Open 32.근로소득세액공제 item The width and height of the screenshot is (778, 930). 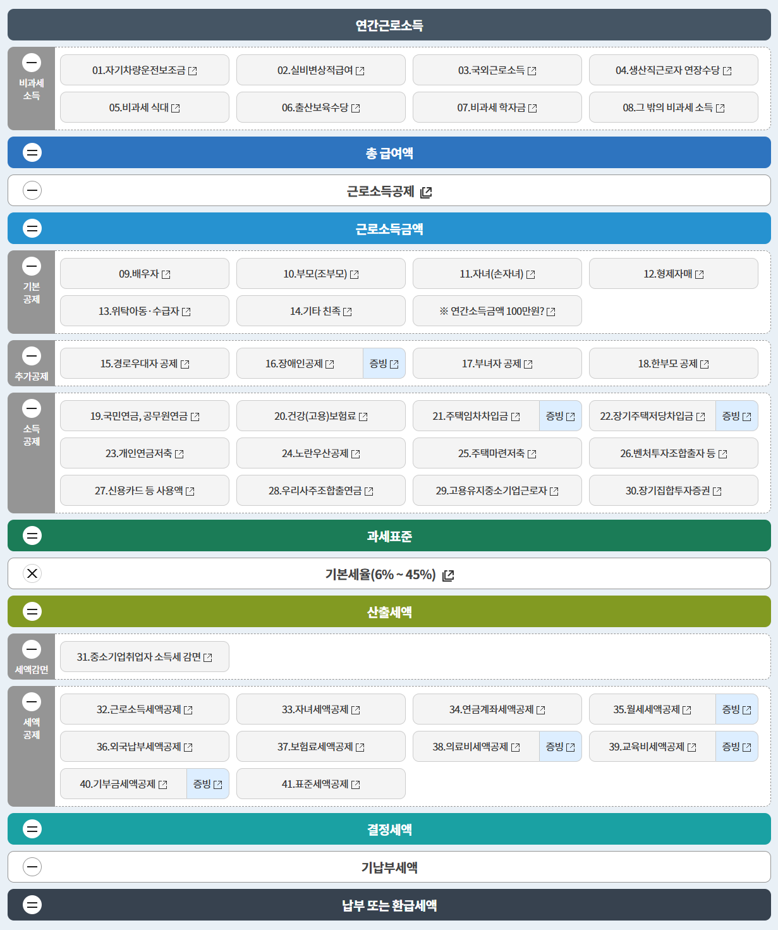145,709
